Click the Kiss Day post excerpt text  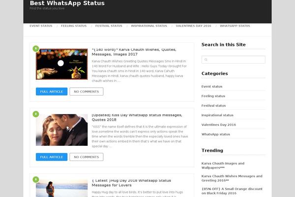pyautogui.click(x=140, y=136)
